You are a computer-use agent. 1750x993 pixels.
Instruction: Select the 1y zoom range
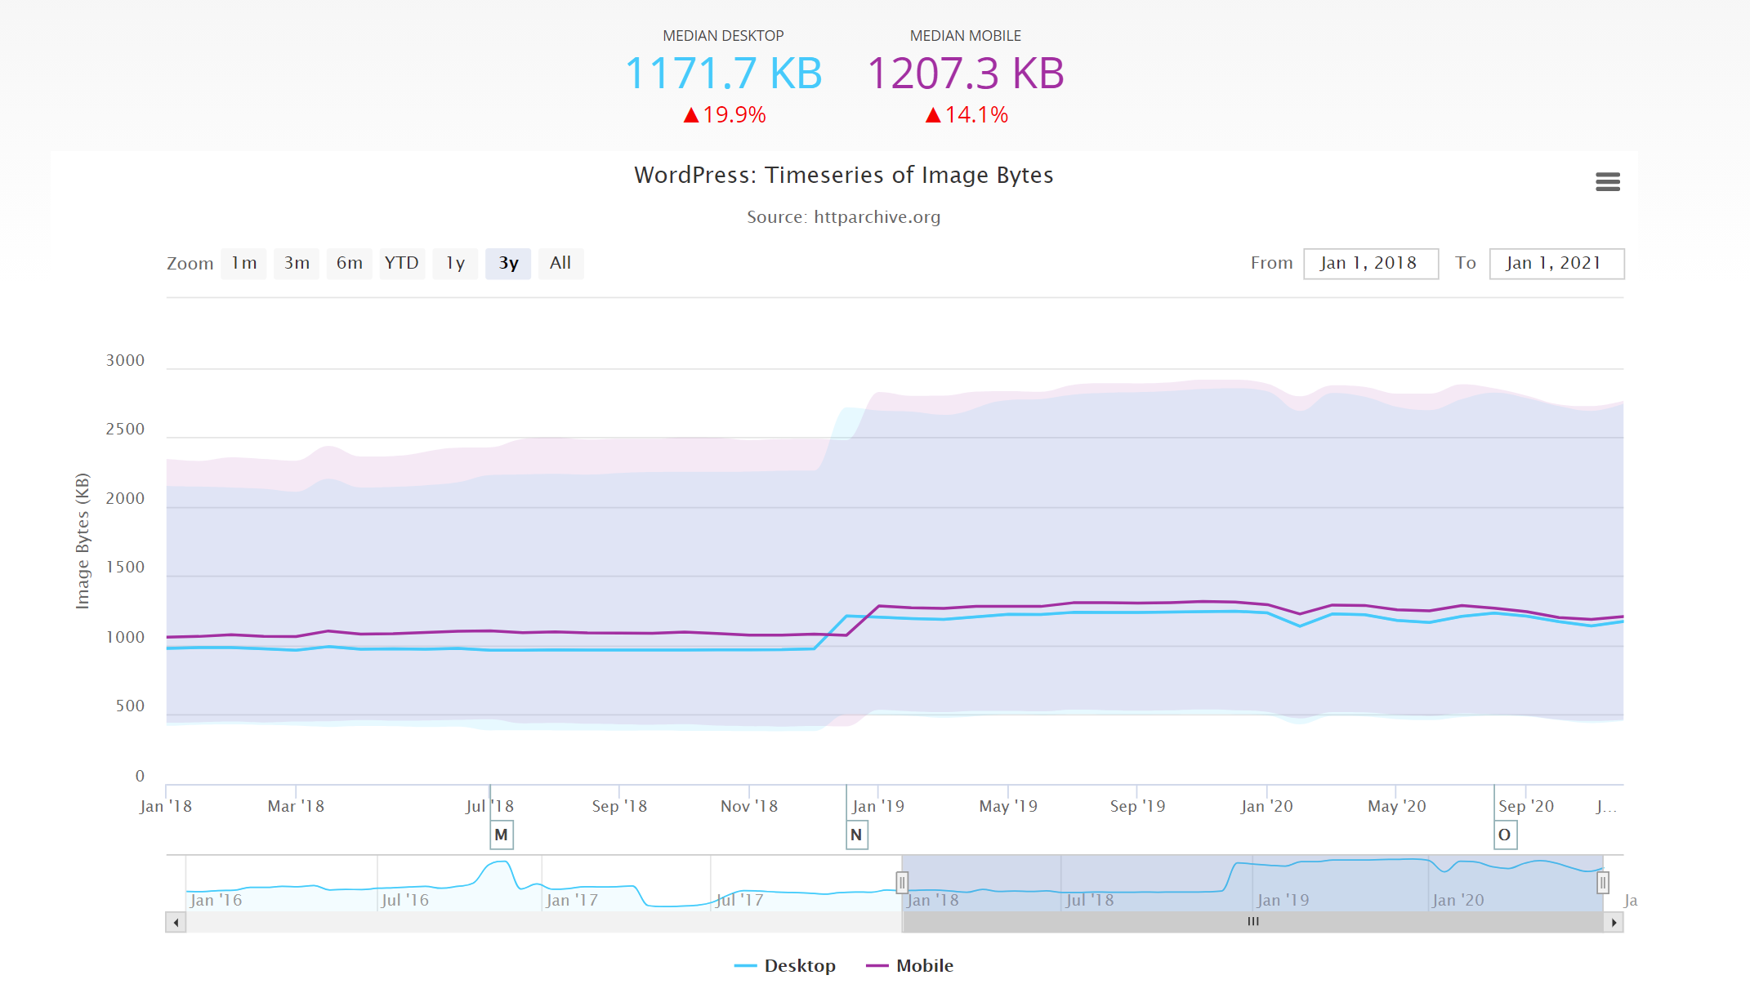[455, 263]
